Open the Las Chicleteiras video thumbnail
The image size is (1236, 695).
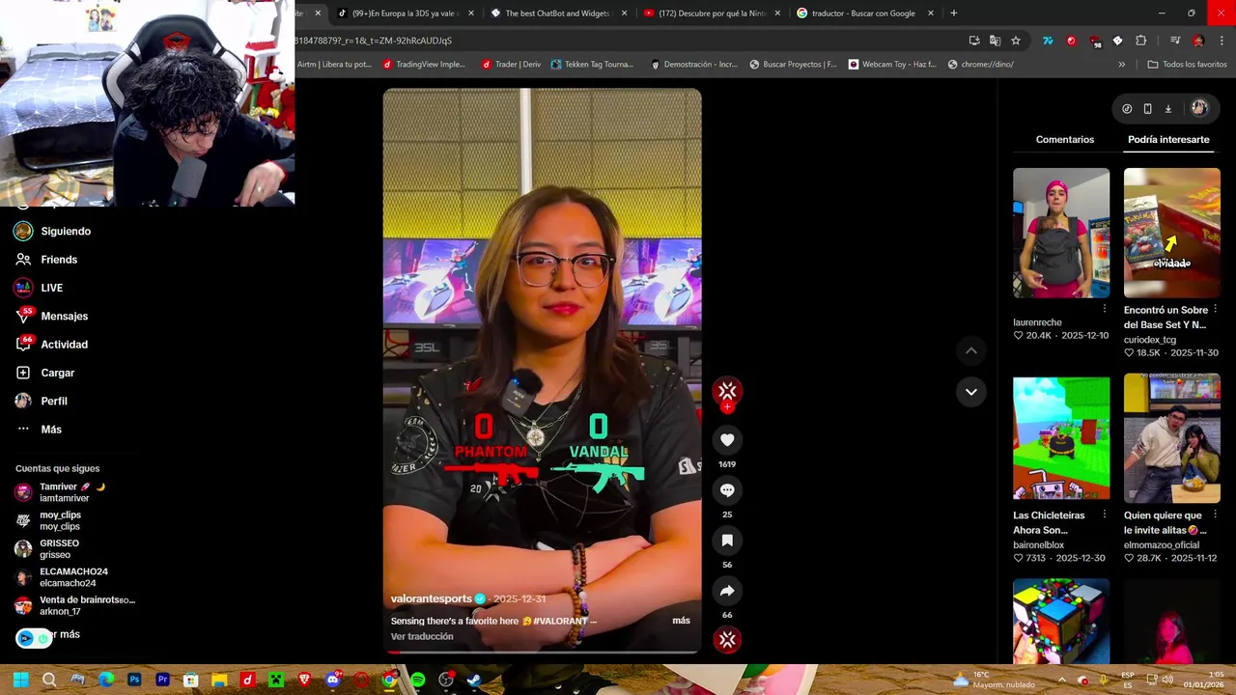(1061, 438)
